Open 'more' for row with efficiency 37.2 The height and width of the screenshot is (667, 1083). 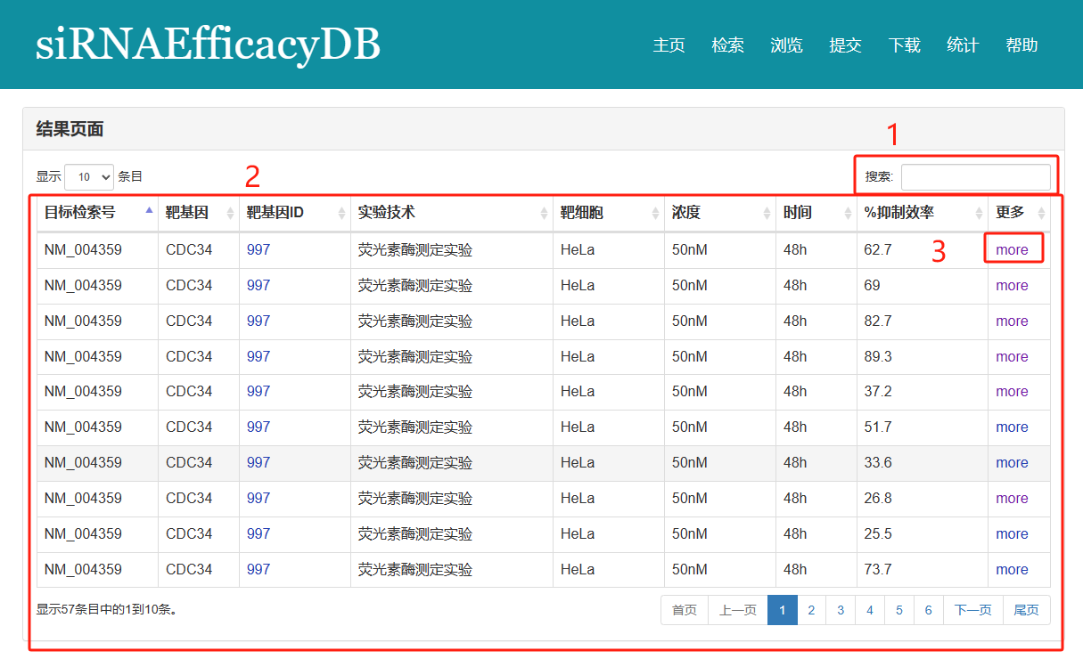point(1012,392)
